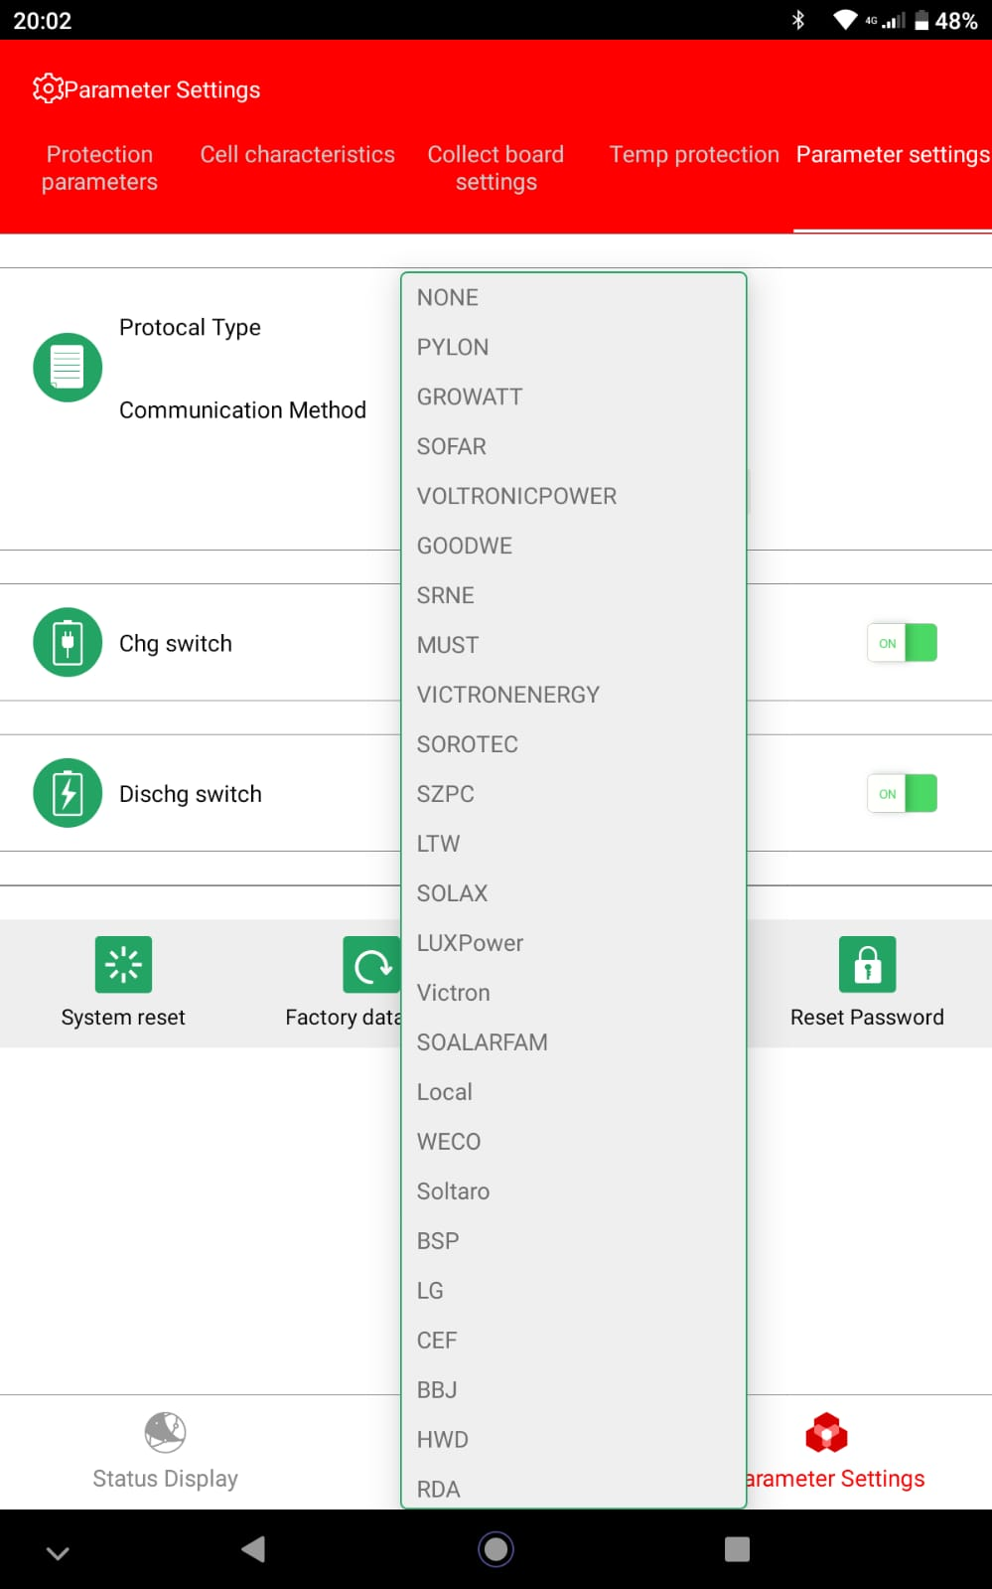Choose BBJ protocol option
Screen dimensions: 992x1589
pyautogui.click(x=574, y=1390)
